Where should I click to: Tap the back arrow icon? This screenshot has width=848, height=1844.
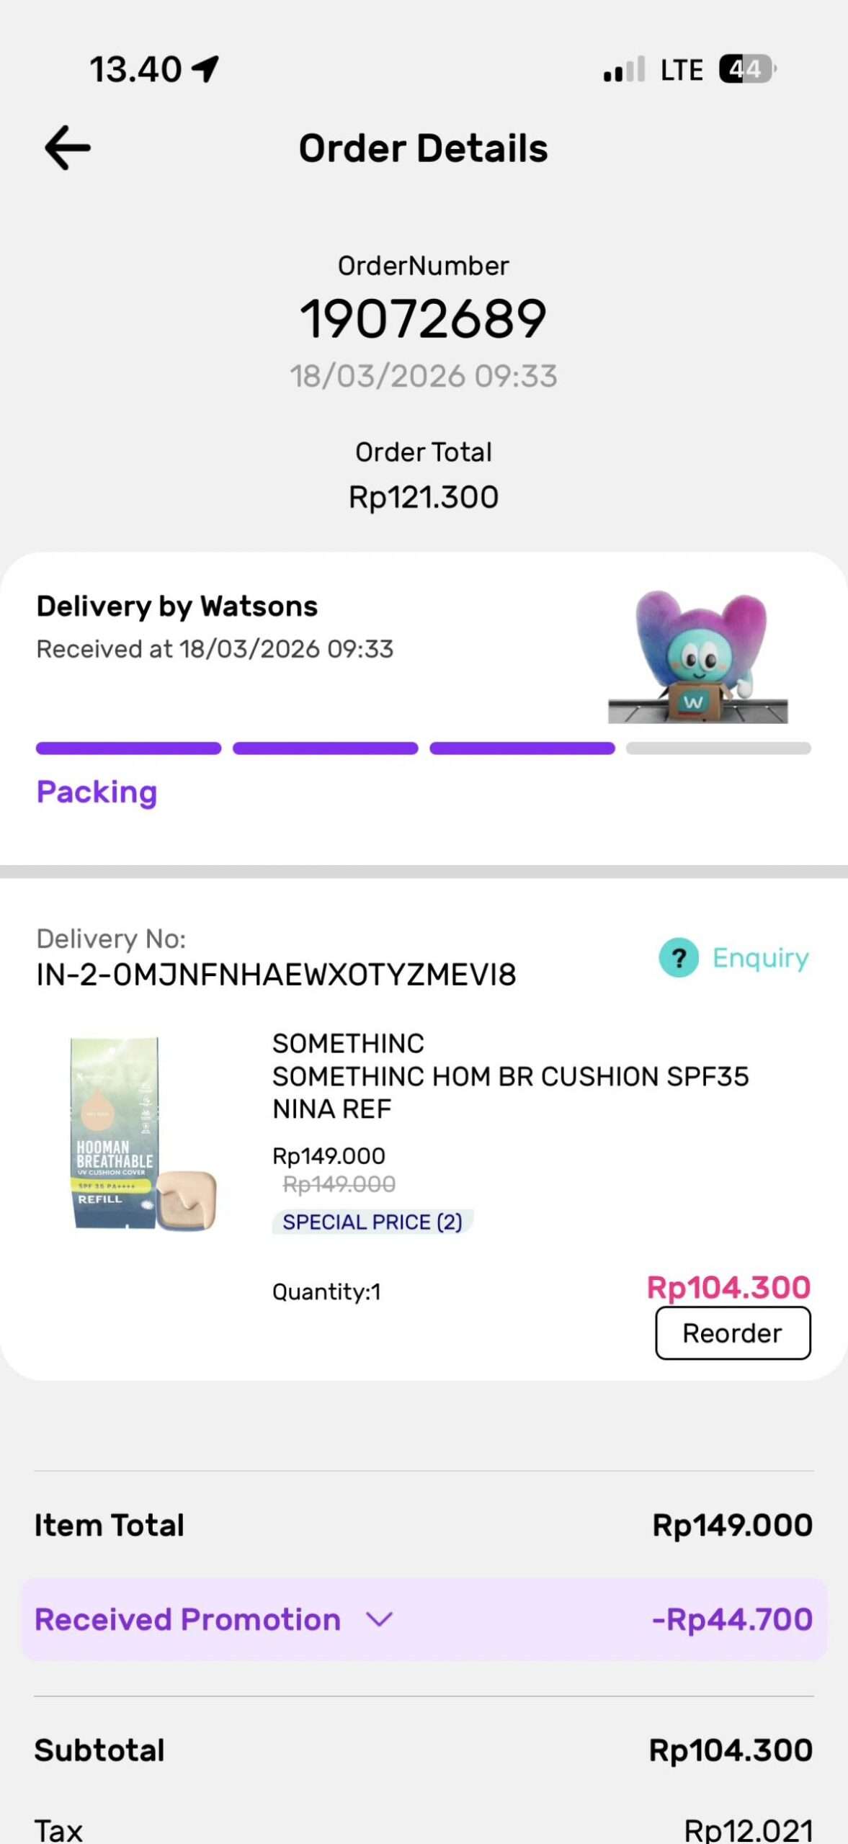tap(68, 148)
